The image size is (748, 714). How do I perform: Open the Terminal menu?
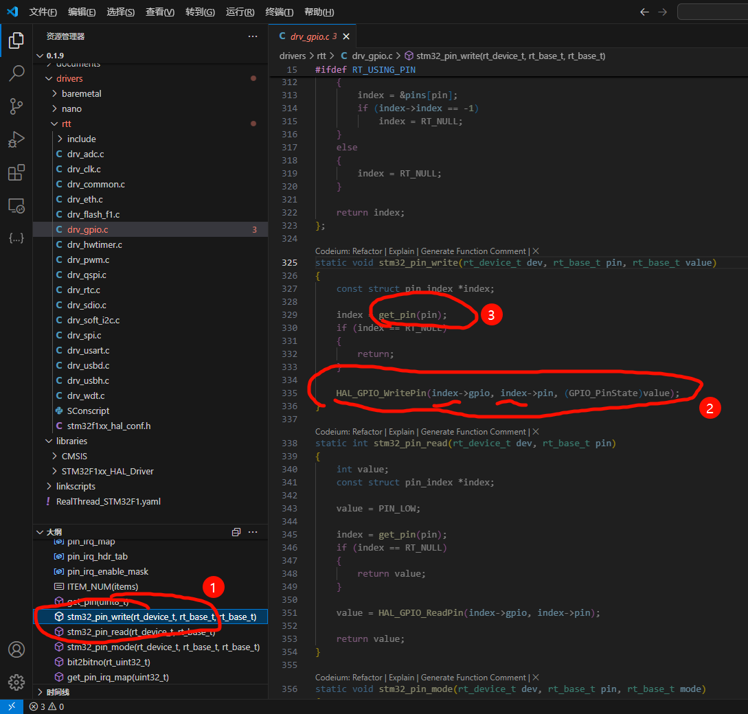tap(279, 12)
